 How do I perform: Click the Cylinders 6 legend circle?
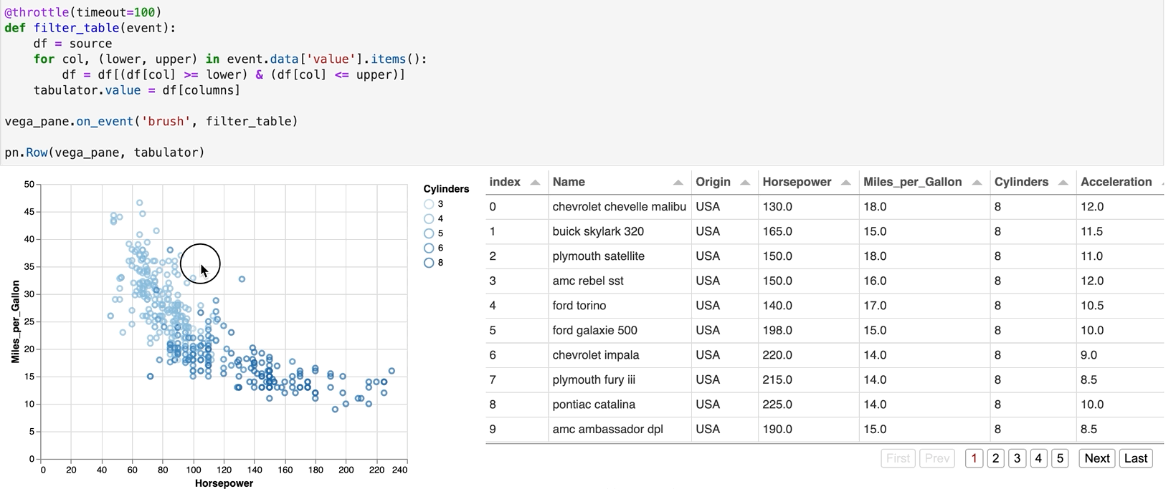[x=429, y=248]
